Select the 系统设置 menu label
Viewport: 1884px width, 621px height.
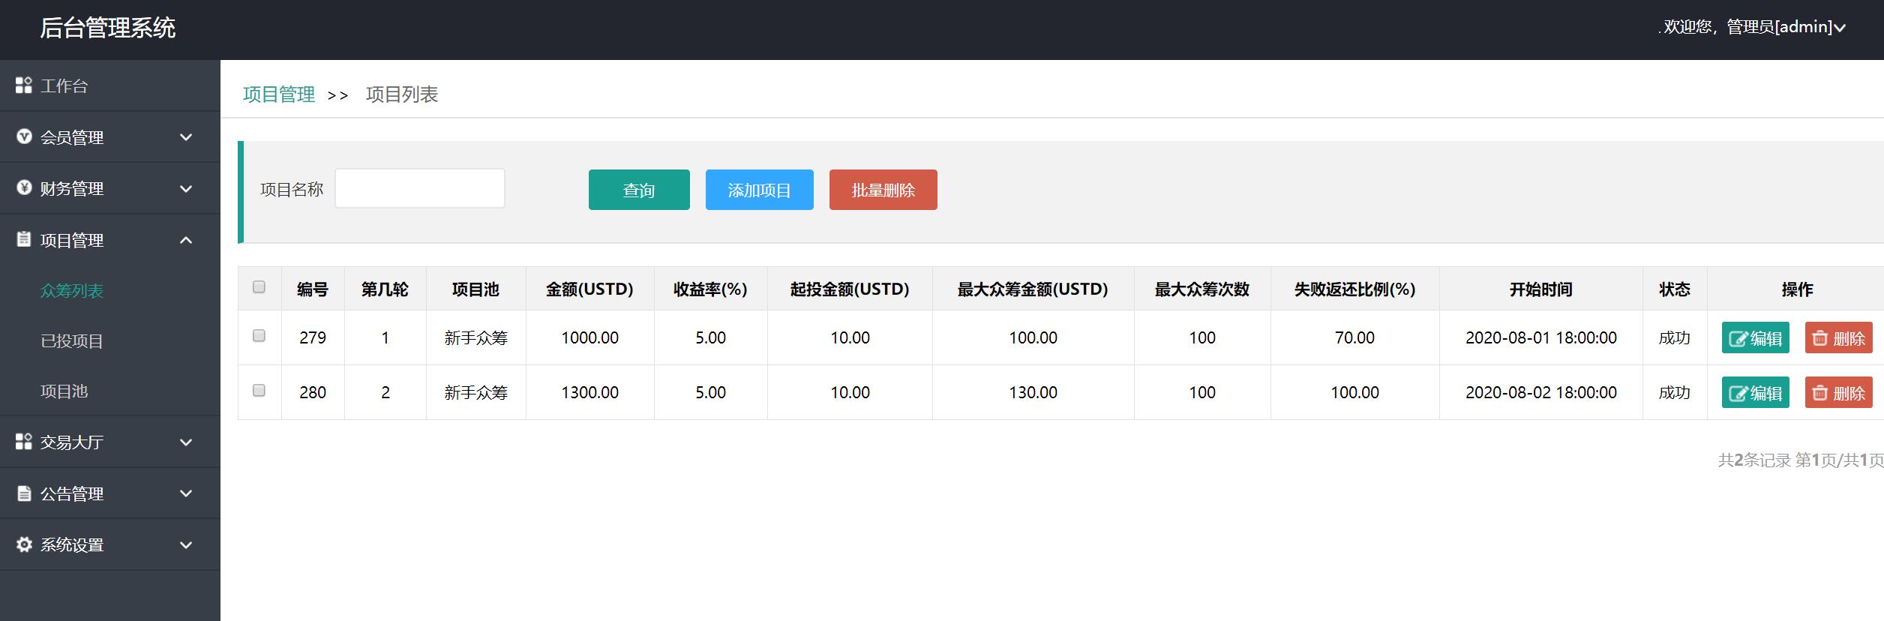(72, 545)
